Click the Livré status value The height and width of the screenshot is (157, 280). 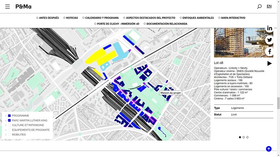click(234, 115)
